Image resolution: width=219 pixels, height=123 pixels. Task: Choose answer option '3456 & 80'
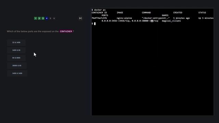(16, 50)
